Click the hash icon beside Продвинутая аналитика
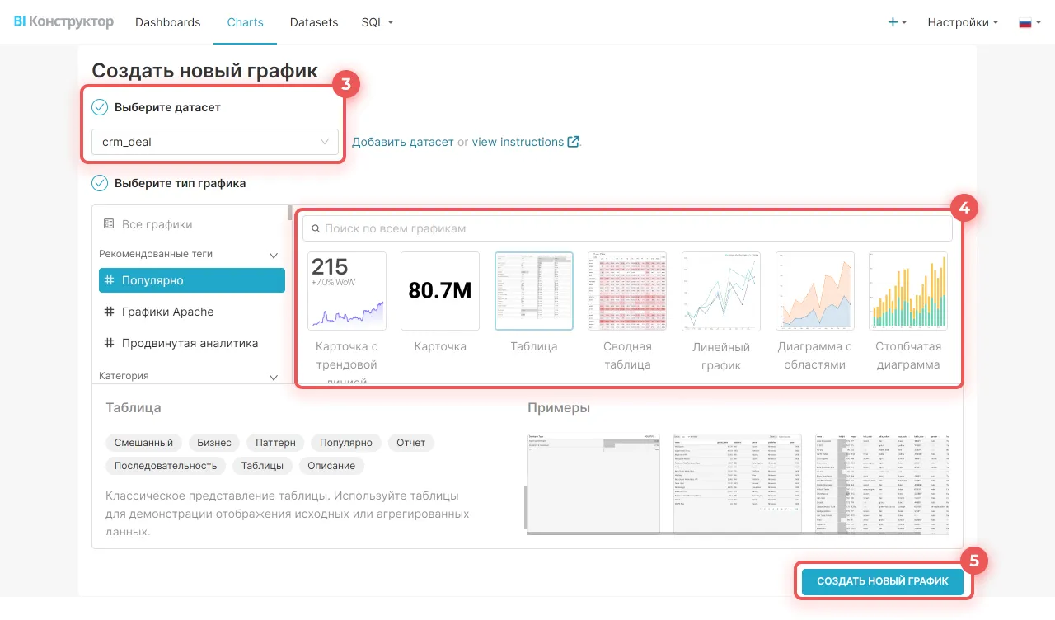Screen dimensions: 1055x620 (x=110, y=343)
